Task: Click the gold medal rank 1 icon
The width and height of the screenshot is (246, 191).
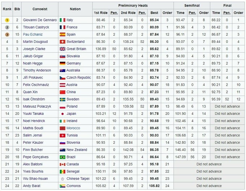Action: 7,20
